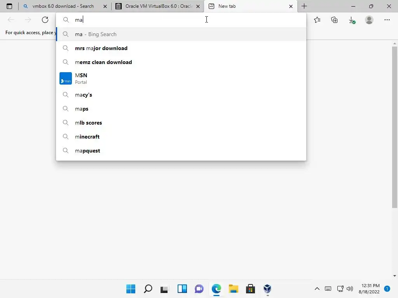Open a new tab with plus button
The image size is (398, 298).
point(304,6)
